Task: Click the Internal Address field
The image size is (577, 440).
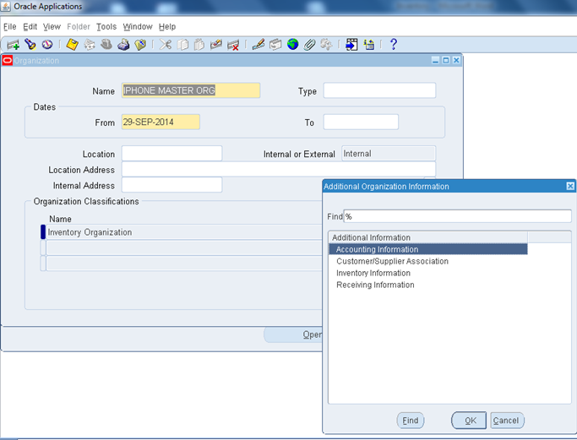Action: pos(171,185)
